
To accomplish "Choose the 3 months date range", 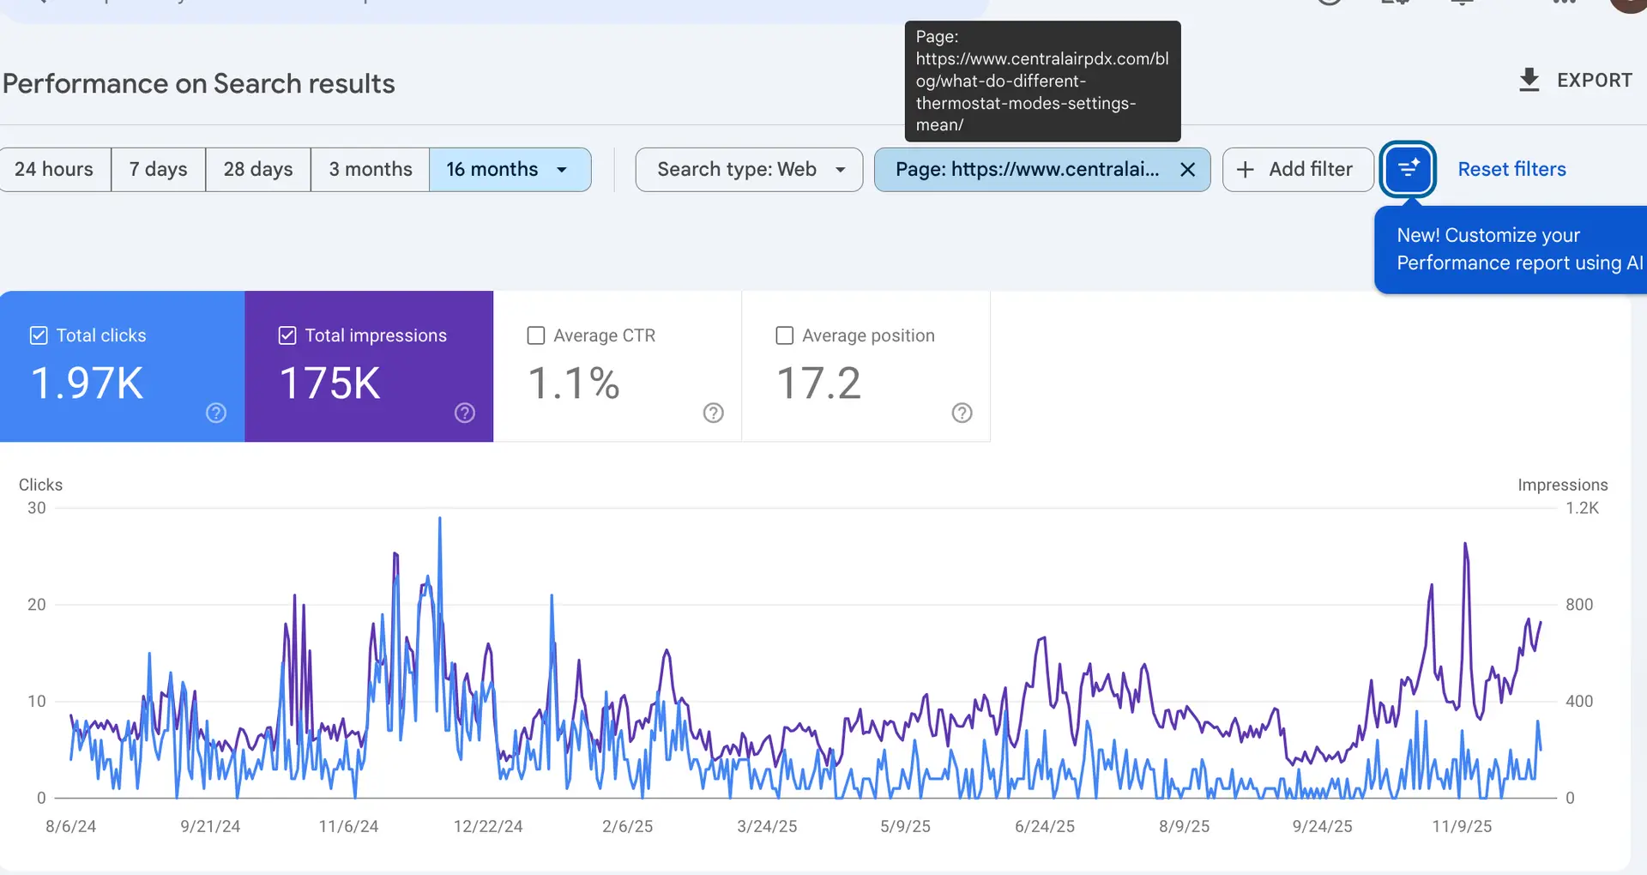I will point(370,170).
